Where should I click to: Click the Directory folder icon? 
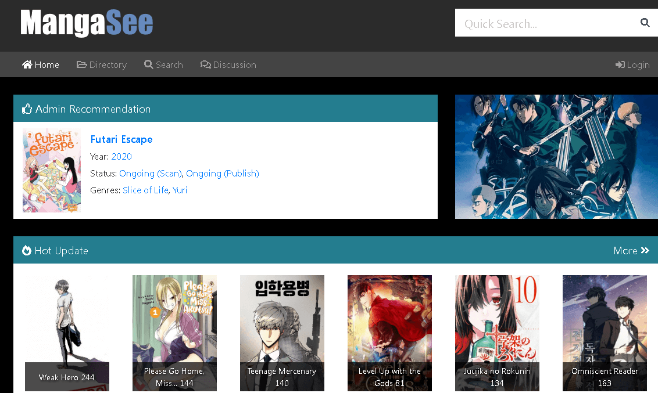[82, 64]
